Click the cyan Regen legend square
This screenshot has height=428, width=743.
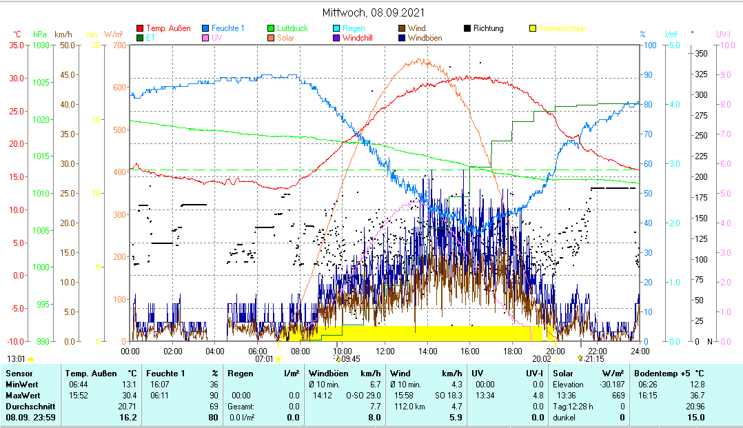pos(336,28)
